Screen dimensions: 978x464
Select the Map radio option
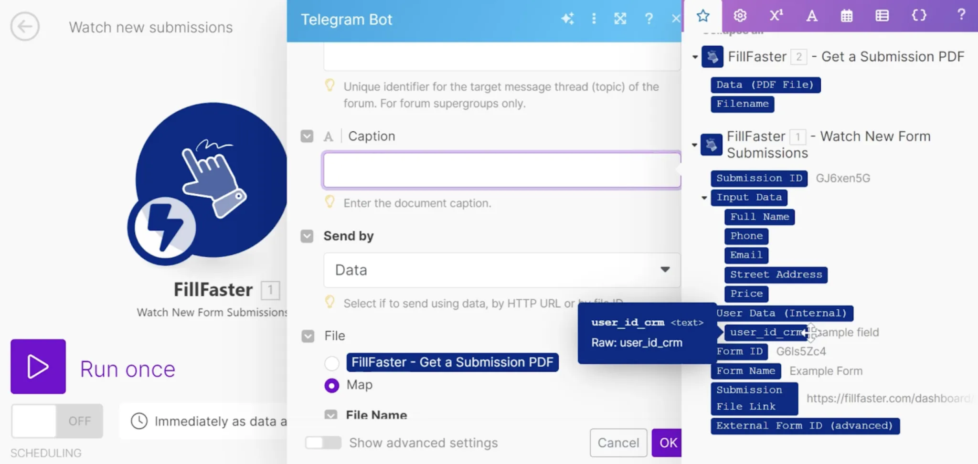click(x=332, y=385)
